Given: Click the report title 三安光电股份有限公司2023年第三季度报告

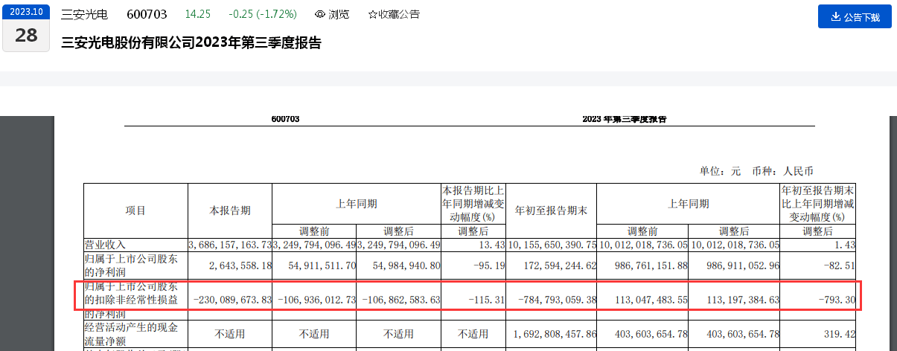Looking at the screenshot, I should 191,42.
